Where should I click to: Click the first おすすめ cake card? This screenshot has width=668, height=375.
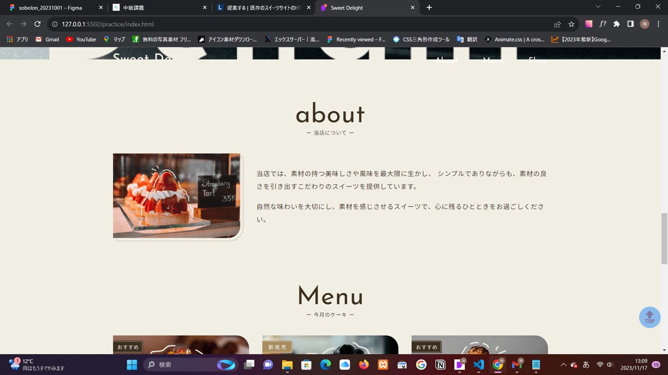pos(181,345)
